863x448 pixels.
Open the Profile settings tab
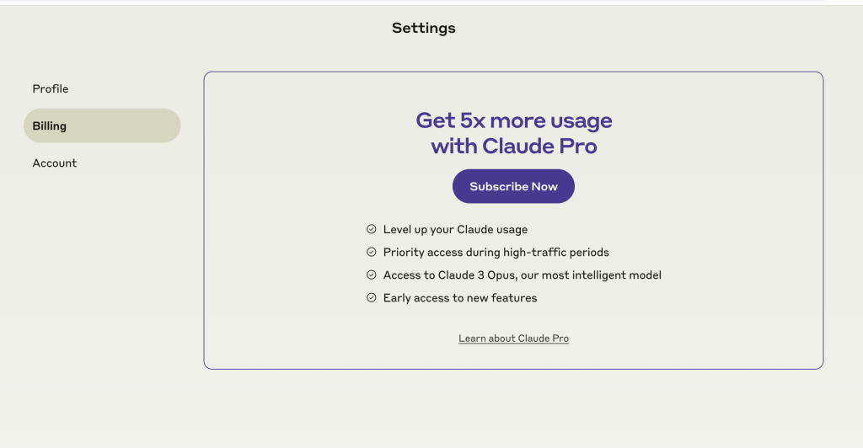(x=51, y=88)
